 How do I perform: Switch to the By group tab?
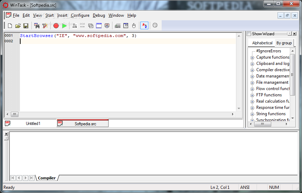pyautogui.click(x=284, y=43)
